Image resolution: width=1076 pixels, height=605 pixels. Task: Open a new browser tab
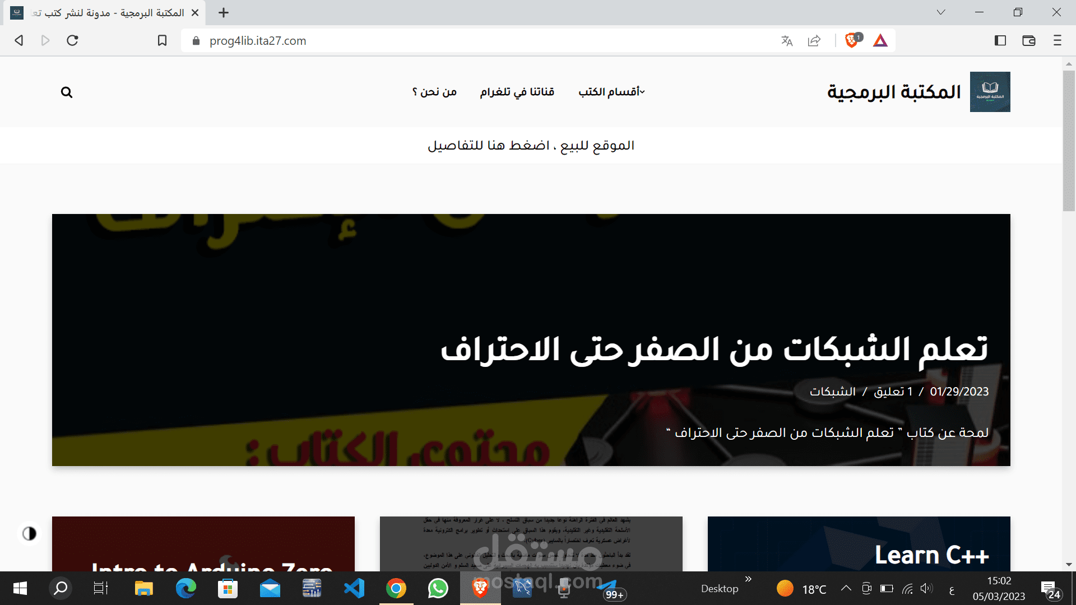click(x=224, y=12)
